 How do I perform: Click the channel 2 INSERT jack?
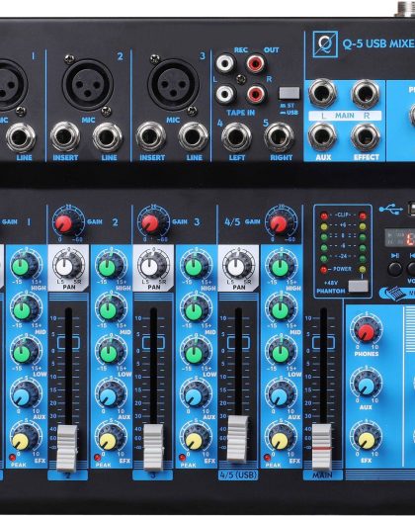coord(64,136)
